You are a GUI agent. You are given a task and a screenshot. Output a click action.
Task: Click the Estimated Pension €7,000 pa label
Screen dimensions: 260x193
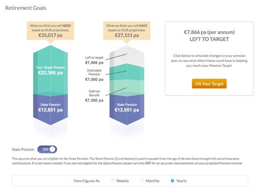94,75
